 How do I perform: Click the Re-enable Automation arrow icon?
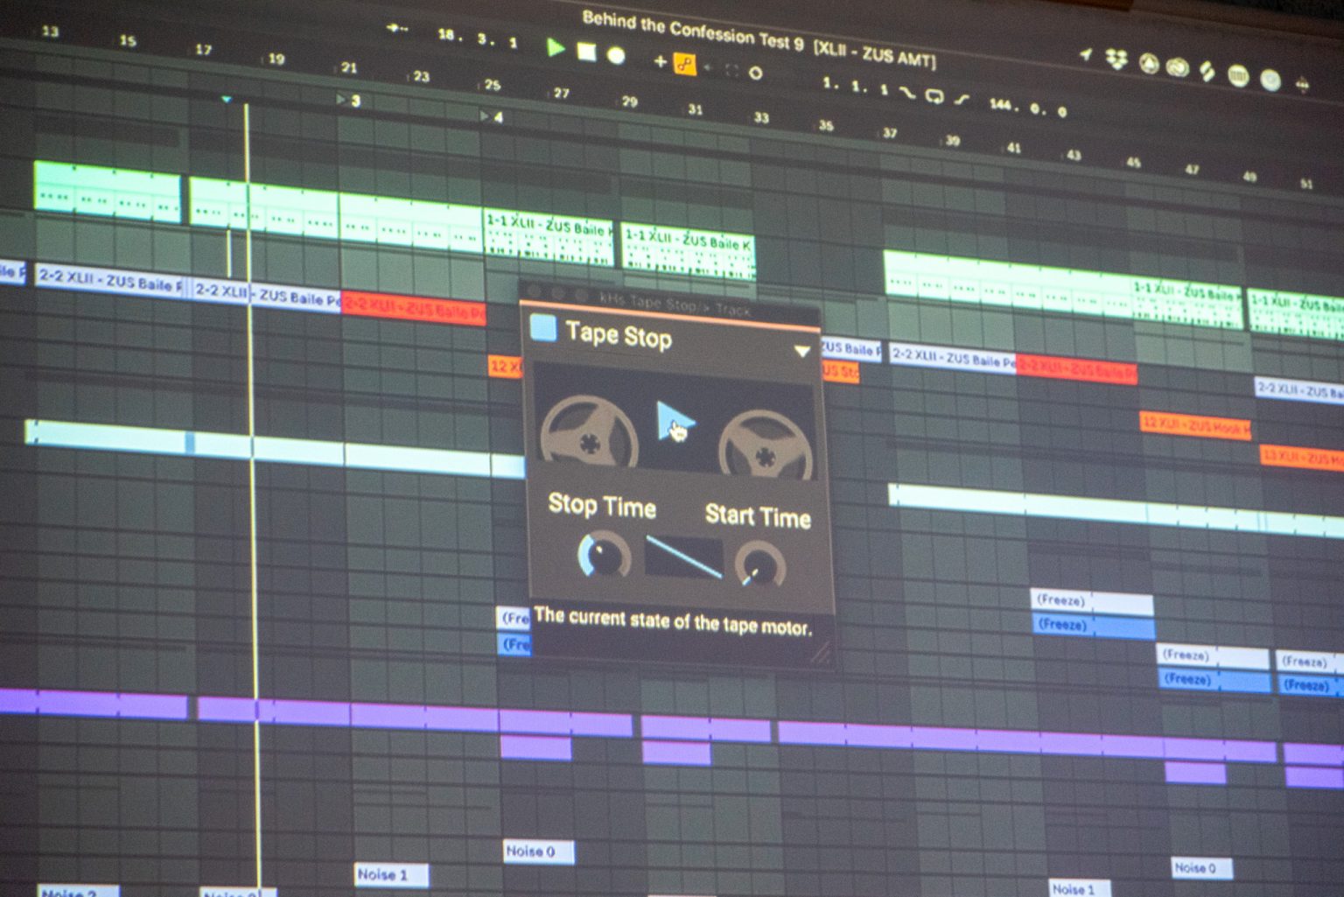click(x=710, y=67)
